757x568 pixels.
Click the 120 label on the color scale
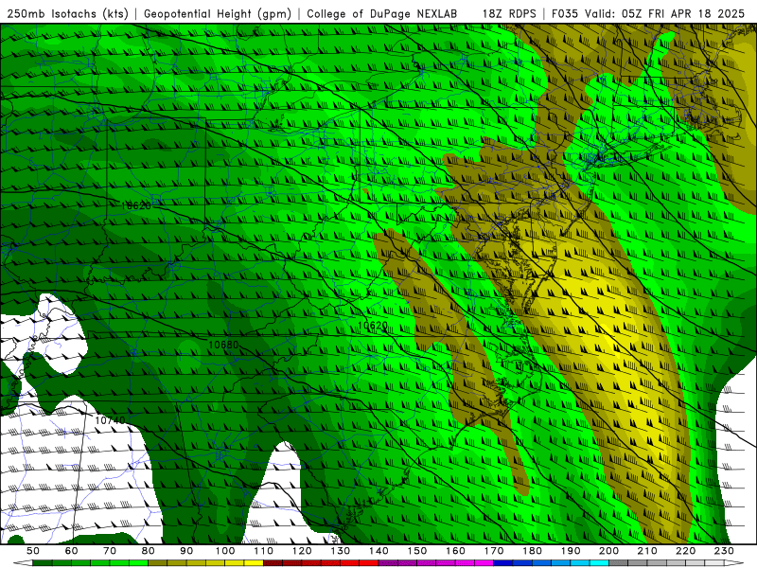[x=302, y=551]
